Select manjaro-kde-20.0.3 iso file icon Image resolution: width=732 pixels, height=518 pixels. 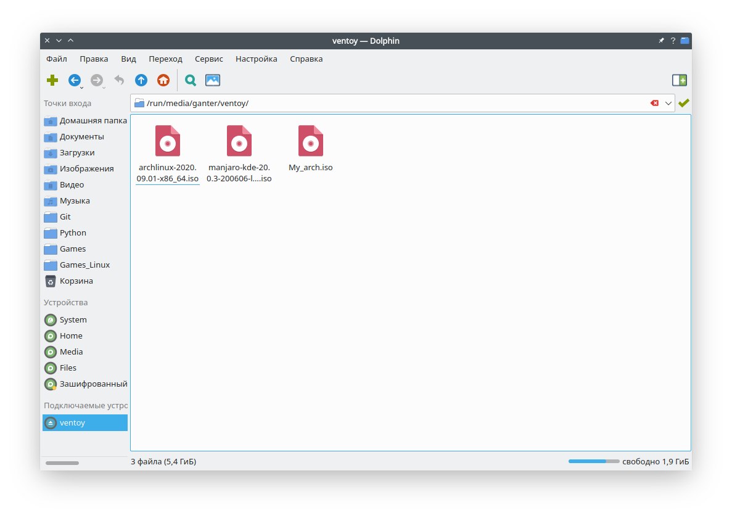(x=239, y=141)
